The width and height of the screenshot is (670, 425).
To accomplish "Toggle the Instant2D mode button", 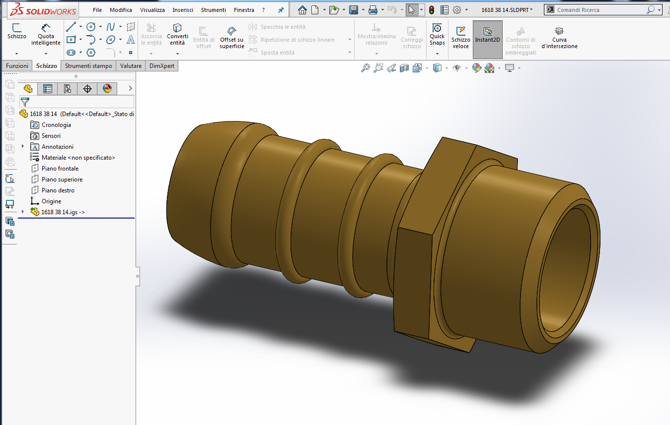I will pyautogui.click(x=487, y=39).
